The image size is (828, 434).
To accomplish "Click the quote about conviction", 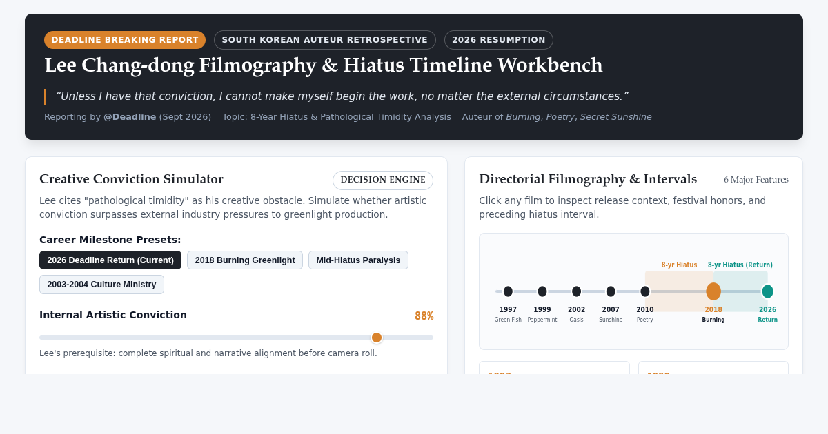I will tap(342, 96).
